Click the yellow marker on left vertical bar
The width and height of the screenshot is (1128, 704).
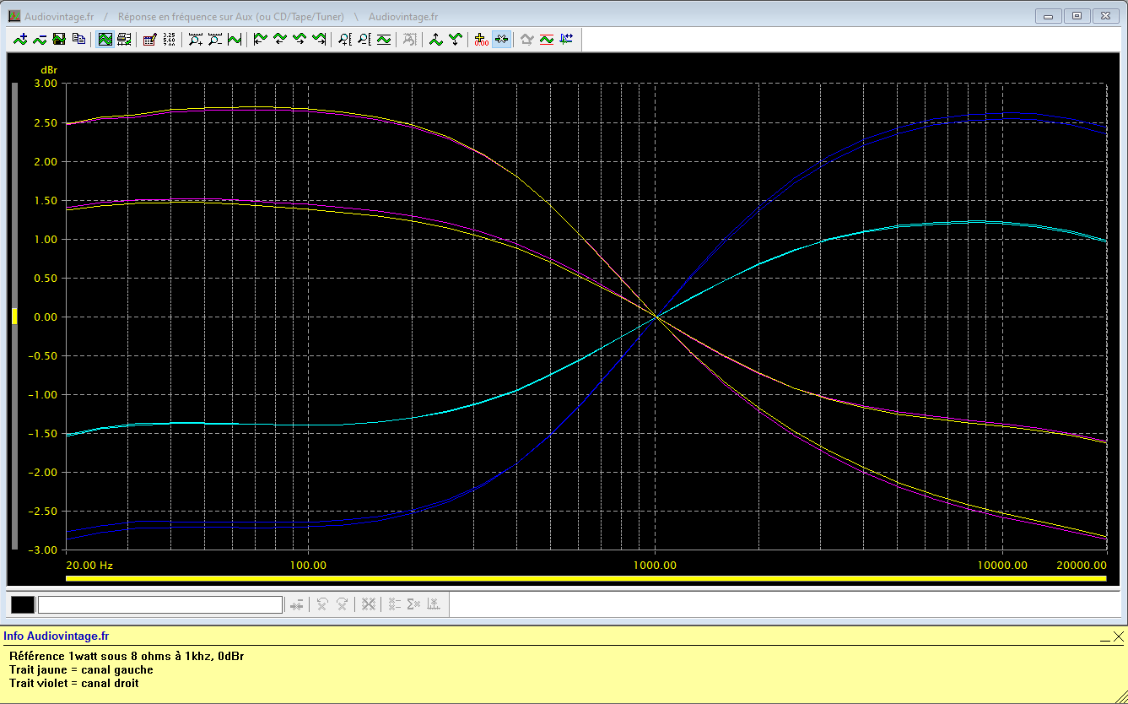coord(14,317)
